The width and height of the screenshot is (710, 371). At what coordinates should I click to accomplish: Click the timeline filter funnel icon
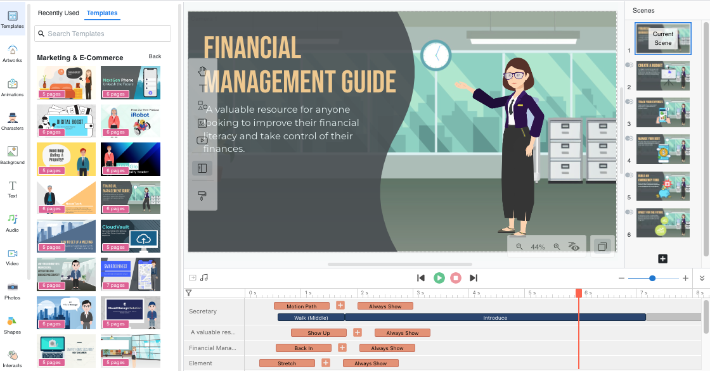tap(188, 293)
